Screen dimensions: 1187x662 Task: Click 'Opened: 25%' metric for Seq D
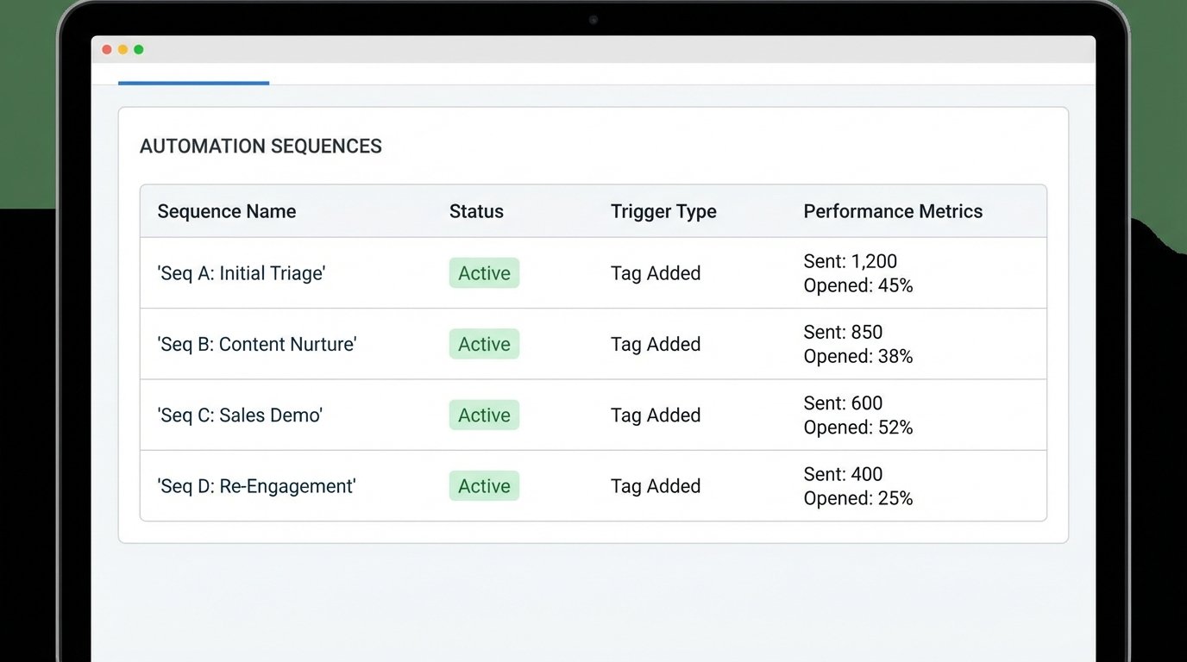click(x=857, y=498)
